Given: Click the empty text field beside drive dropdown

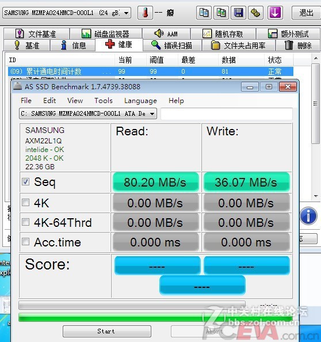Looking at the screenshot, I should (x=227, y=113).
